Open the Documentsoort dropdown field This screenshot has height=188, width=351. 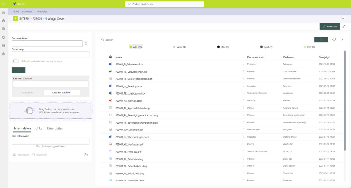tap(47, 43)
